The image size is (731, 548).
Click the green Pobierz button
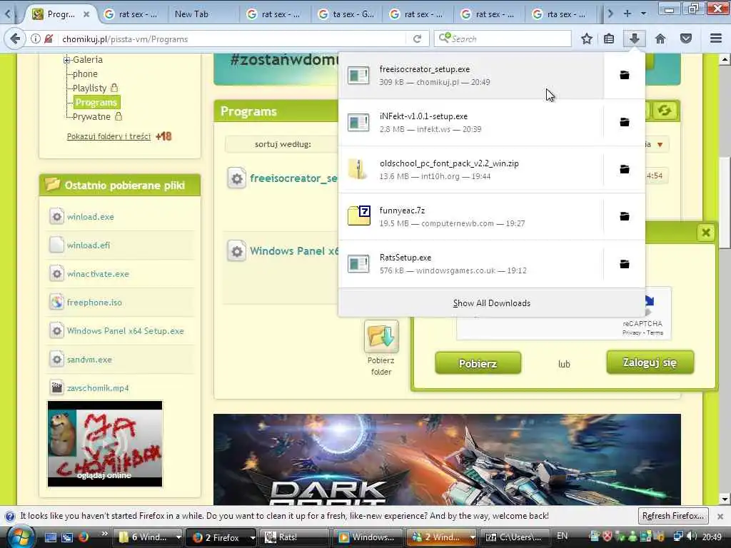tap(478, 363)
